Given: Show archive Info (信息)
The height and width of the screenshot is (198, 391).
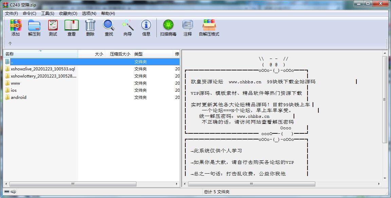Looking at the screenshot, I should tap(146, 28).
